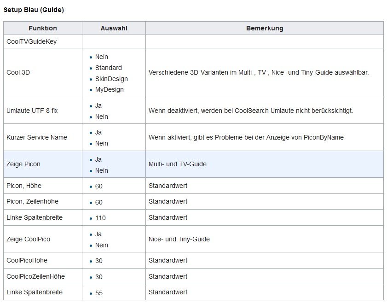Image resolution: width=387 pixels, height=304 pixels.
Task: Click the value 110 for Linke Spaltenbreite
Action: (x=100, y=218)
